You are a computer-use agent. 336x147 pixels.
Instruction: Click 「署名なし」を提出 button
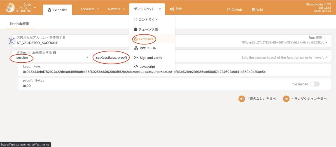257,99
